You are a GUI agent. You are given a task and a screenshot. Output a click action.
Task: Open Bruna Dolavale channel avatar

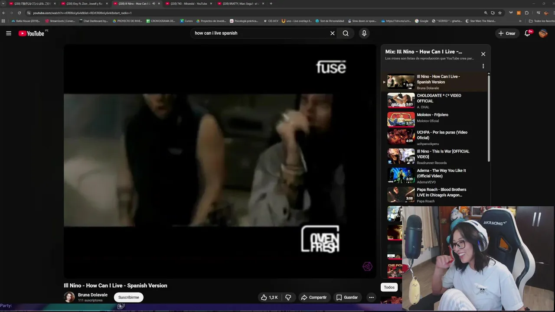coord(69,297)
